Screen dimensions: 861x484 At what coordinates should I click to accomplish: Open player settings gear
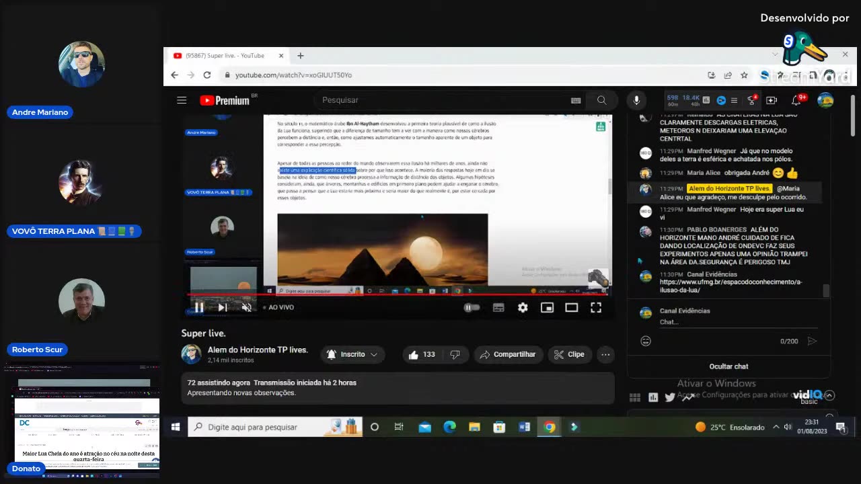point(523,307)
